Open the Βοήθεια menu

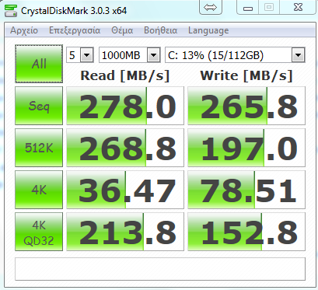[x=160, y=30]
